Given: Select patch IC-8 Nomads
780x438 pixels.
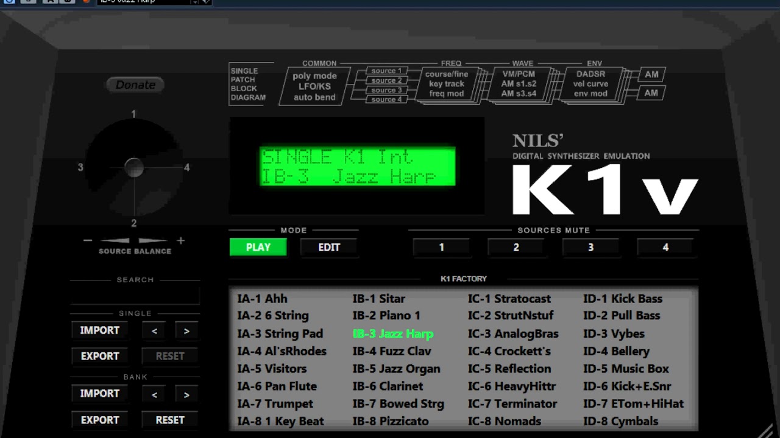Looking at the screenshot, I should (505, 421).
